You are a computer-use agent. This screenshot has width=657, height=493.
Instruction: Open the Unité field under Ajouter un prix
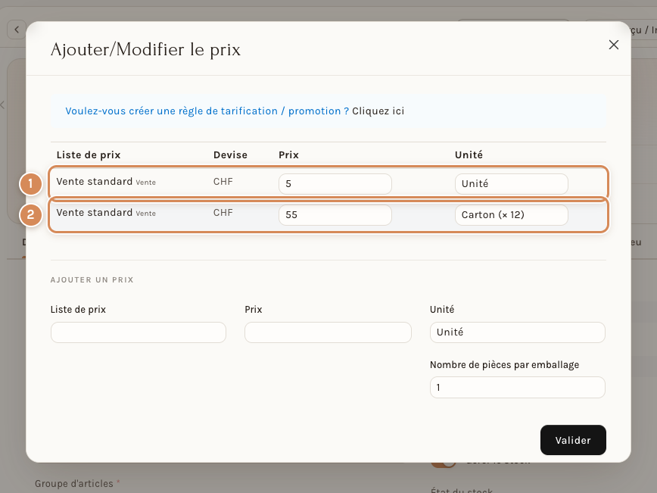518,332
